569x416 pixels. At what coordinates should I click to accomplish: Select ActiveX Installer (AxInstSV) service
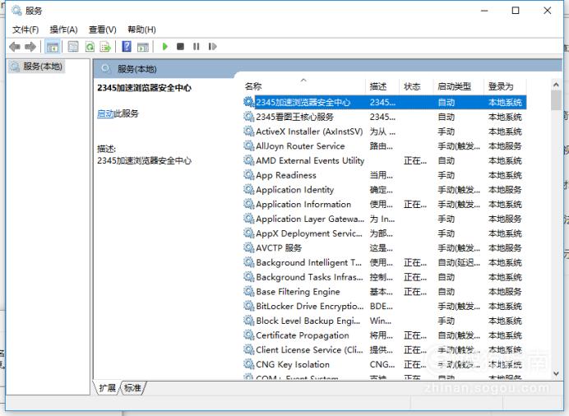click(x=384, y=132)
